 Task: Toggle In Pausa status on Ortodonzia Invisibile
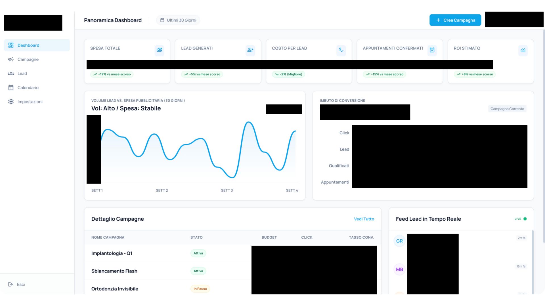pos(200,288)
